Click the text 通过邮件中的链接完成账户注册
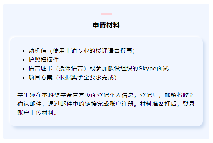The height and width of the screenshot is (143, 213). 91,104
